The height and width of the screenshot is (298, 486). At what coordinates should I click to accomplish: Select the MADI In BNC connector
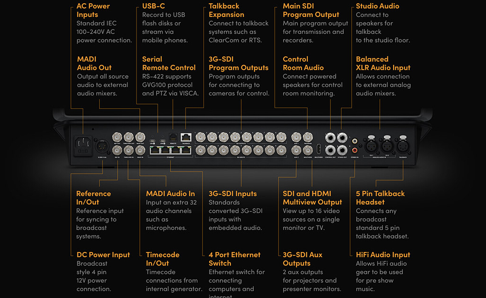pyautogui.click(x=140, y=150)
